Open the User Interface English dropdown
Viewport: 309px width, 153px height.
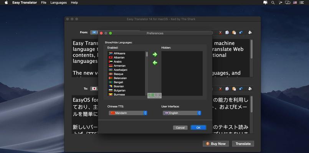click(x=182, y=113)
